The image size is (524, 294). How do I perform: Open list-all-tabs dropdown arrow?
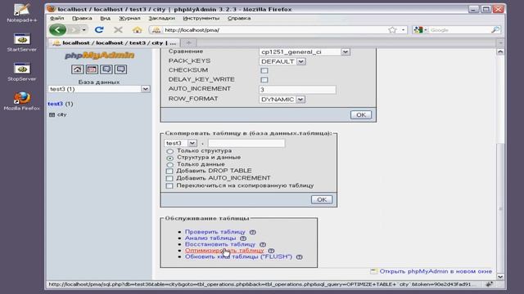click(x=500, y=43)
